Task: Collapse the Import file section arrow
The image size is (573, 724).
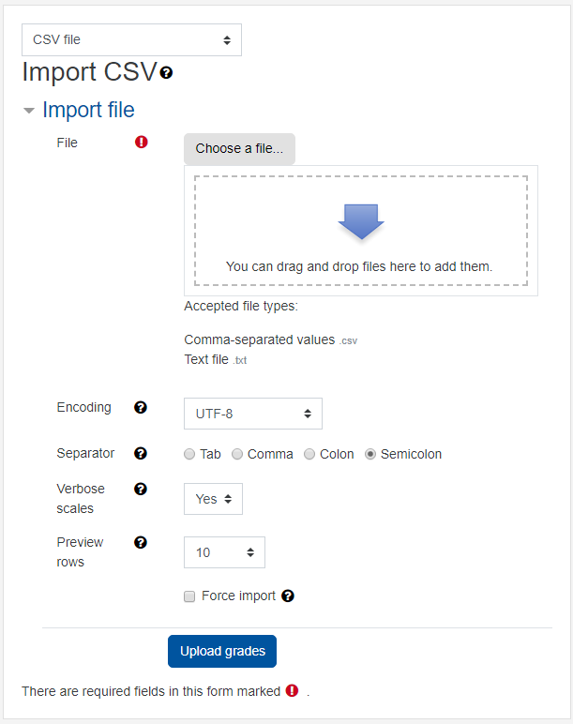Action: (x=29, y=111)
